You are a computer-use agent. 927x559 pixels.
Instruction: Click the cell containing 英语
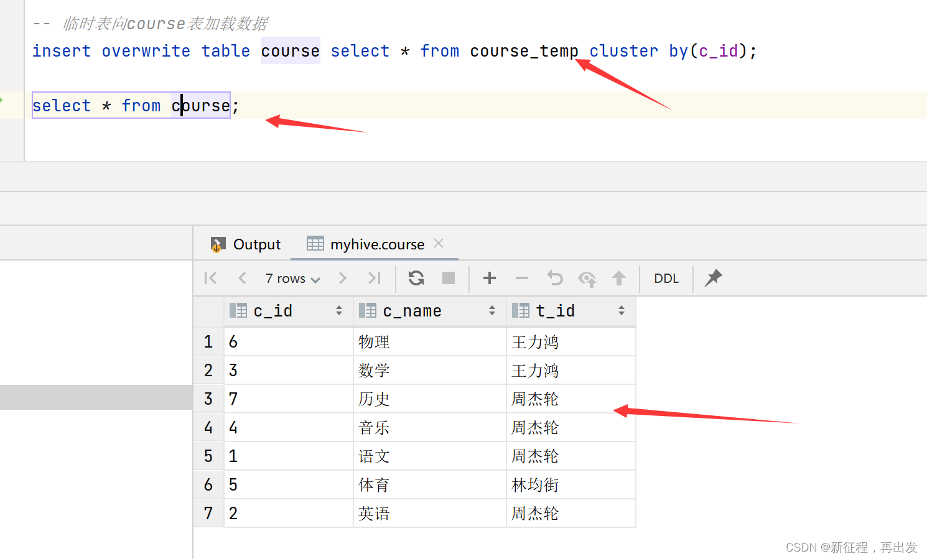coord(430,514)
